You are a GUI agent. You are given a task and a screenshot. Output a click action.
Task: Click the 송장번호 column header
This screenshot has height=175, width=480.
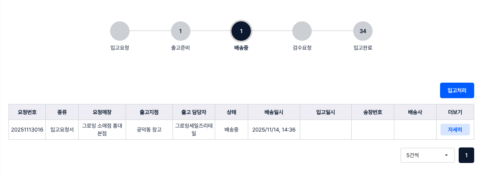tap(373, 112)
